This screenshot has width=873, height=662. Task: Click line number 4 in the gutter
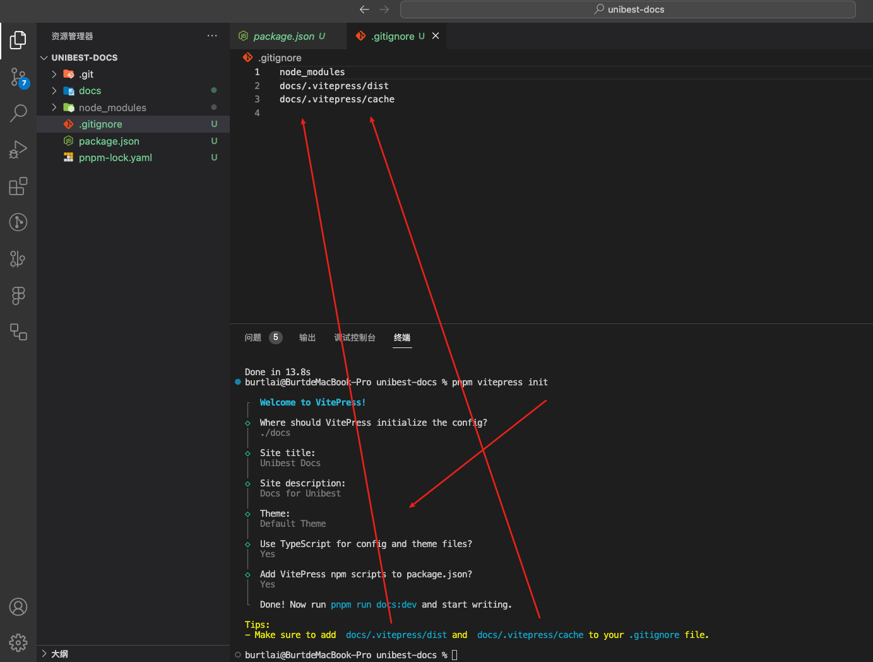(257, 113)
